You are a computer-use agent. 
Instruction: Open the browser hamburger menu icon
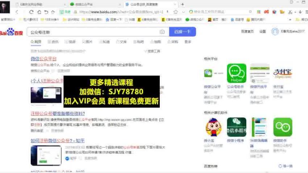click(x=307, y=12)
